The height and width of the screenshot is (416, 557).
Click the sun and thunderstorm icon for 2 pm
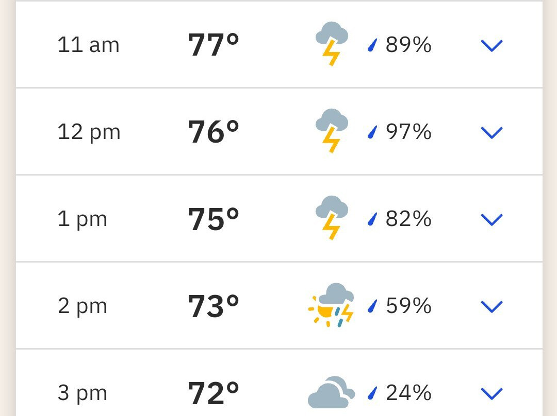[331, 305]
